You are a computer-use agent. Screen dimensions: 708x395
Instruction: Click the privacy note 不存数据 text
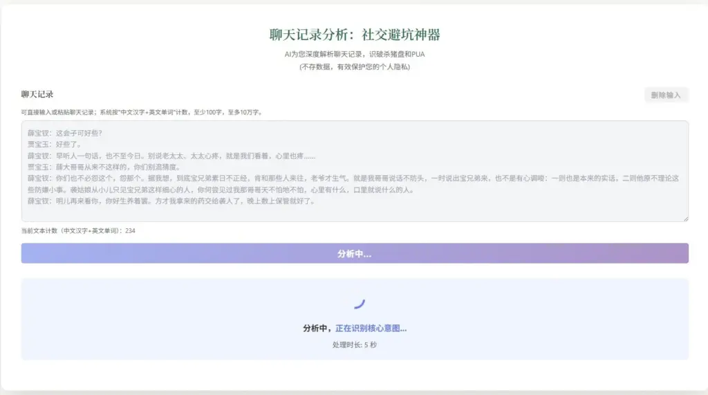point(355,67)
